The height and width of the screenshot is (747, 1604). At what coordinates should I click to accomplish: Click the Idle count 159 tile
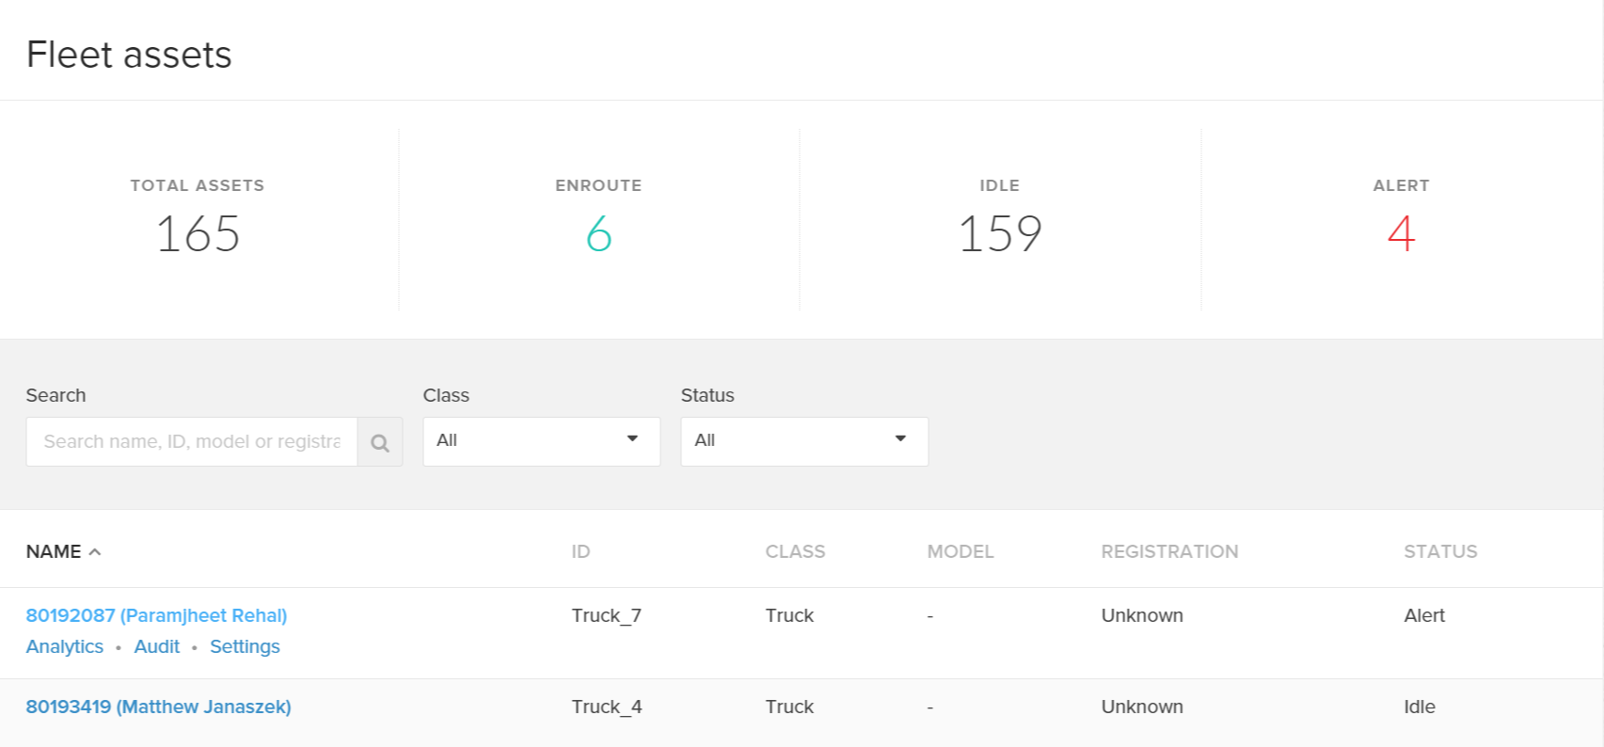(999, 219)
